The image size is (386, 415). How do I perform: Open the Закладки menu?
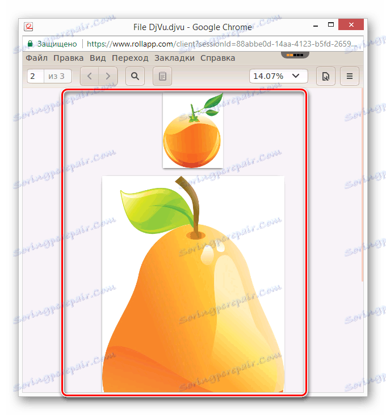[x=174, y=58]
